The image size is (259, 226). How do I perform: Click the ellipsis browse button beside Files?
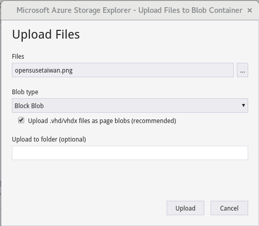(x=242, y=70)
